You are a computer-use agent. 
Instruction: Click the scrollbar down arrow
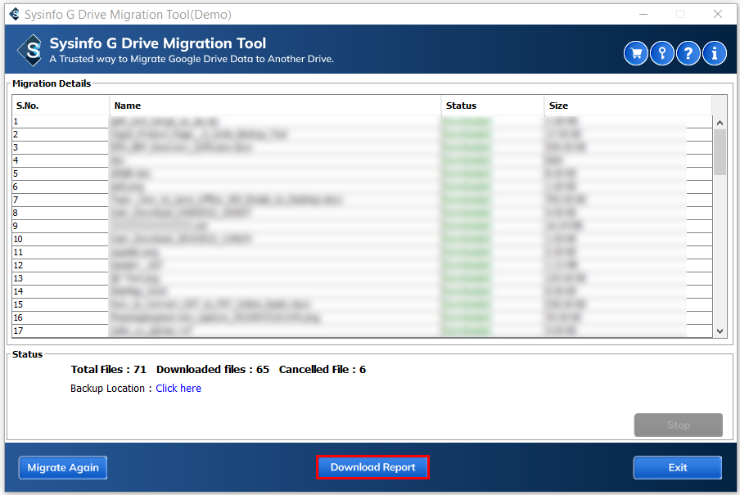pos(720,331)
